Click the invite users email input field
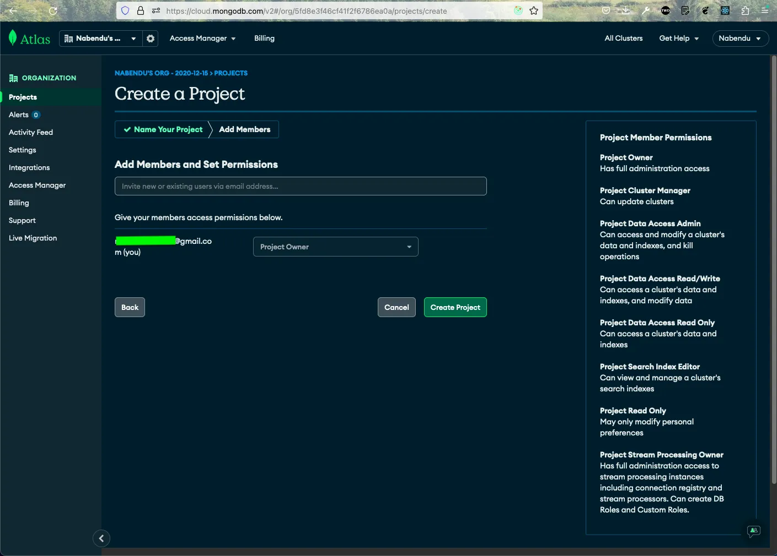777x556 pixels. point(301,186)
